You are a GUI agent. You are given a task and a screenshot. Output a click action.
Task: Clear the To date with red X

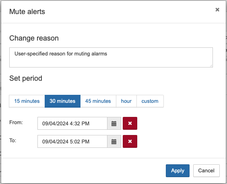130,141
